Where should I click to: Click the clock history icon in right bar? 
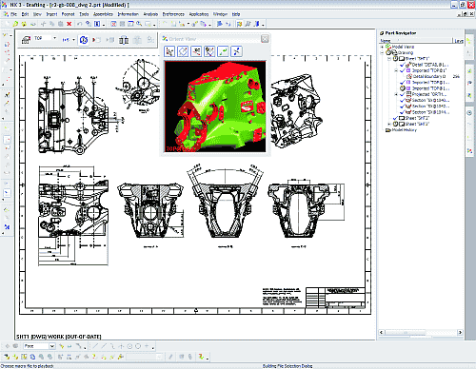point(469,113)
